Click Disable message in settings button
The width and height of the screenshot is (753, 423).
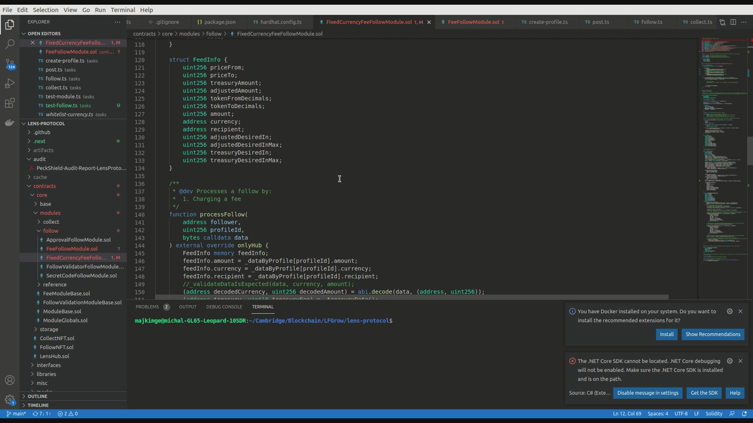[x=648, y=393]
